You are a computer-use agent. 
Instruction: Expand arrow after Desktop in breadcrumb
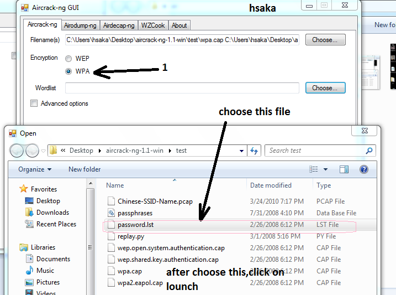[100, 151]
